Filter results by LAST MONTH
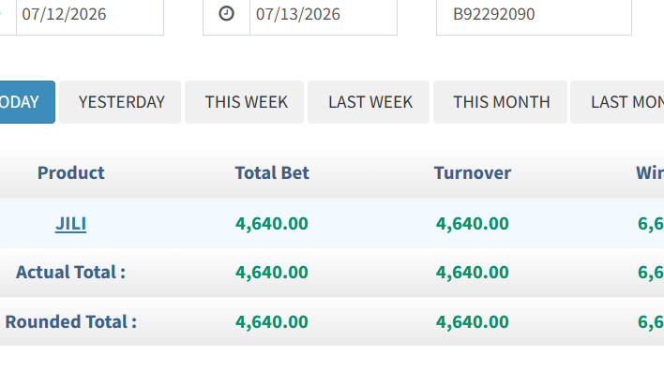 click(x=617, y=102)
